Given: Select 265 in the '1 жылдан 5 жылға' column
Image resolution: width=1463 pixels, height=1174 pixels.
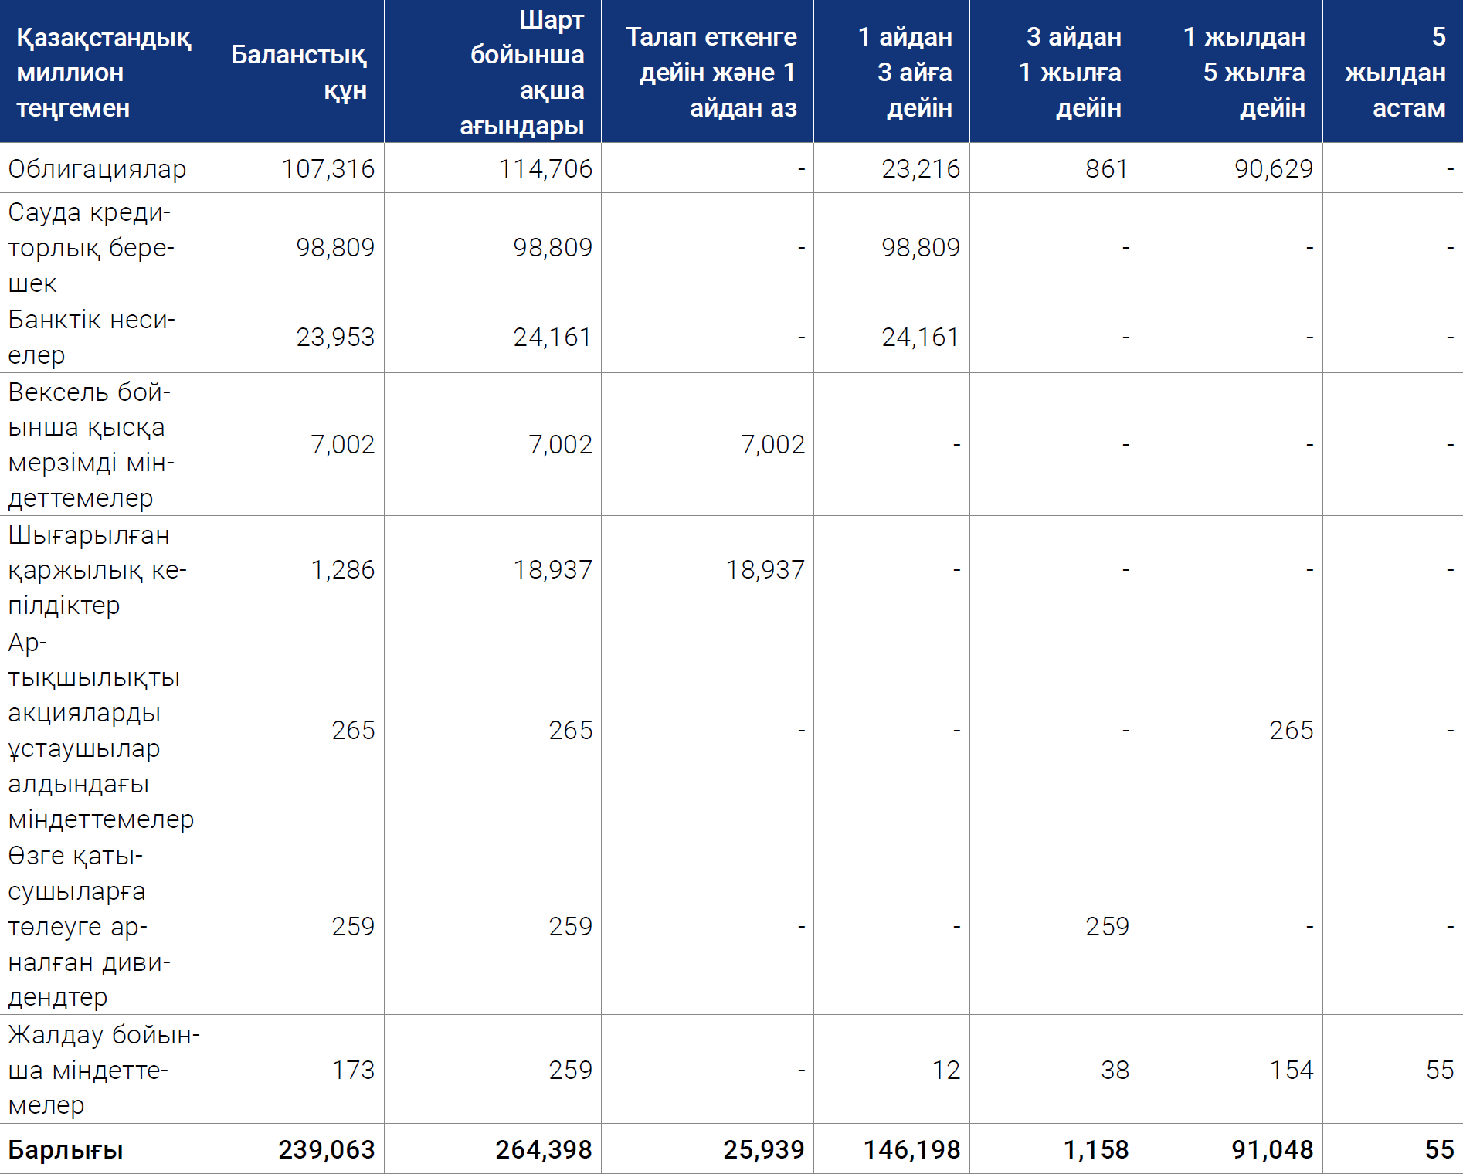Looking at the screenshot, I should coord(1292,730).
